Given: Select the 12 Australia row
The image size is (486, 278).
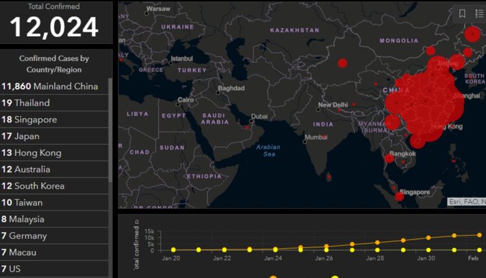Looking at the screenshot, I should pyautogui.click(x=54, y=169).
